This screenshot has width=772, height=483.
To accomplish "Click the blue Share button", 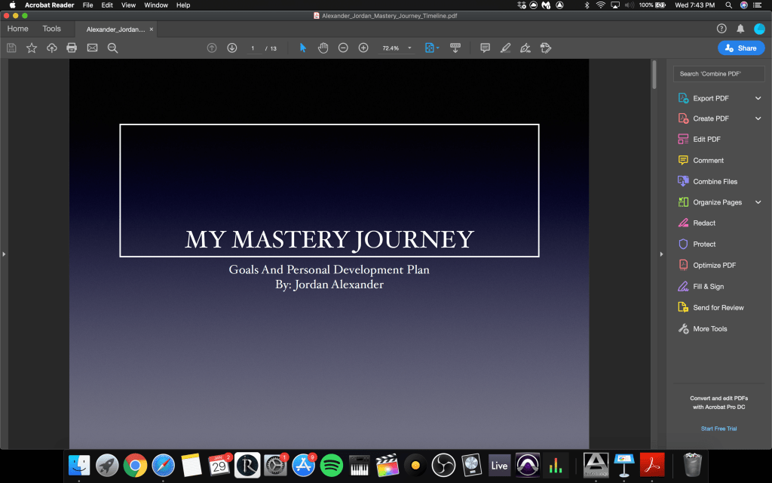I will click(x=740, y=48).
